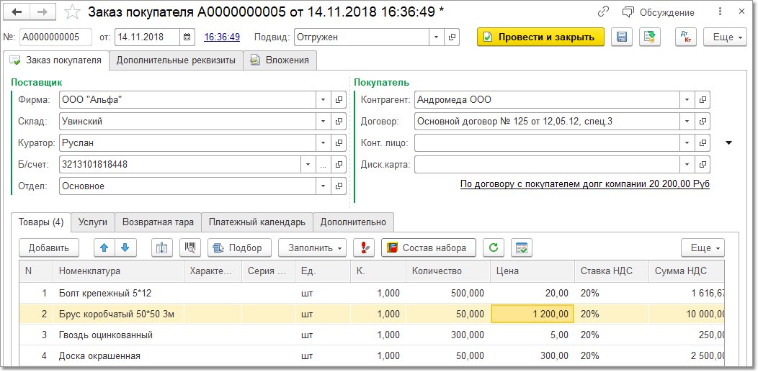Open the goods table Еще menu
The height and width of the screenshot is (372, 758).
[x=703, y=248]
